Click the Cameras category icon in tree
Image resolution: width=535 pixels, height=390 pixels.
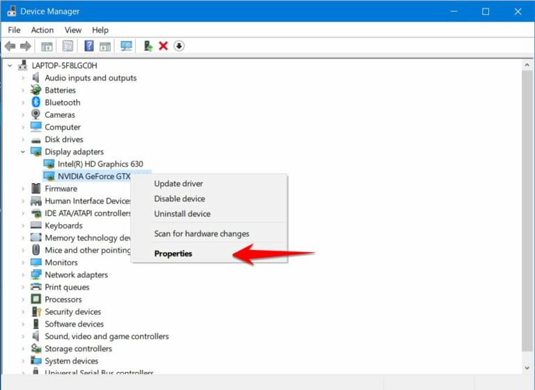(36, 115)
